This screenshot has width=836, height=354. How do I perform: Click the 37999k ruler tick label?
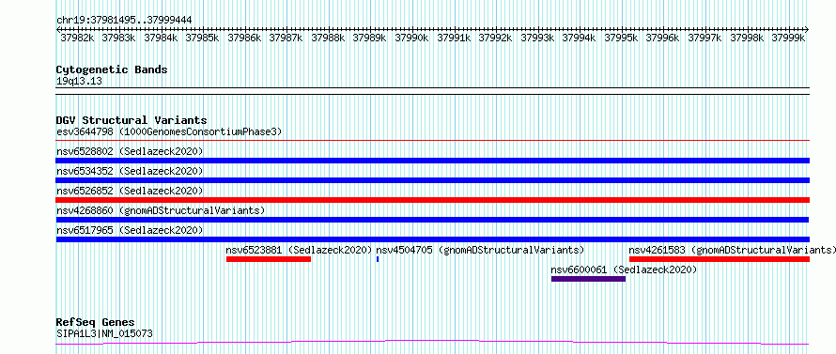(x=789, y=38)
